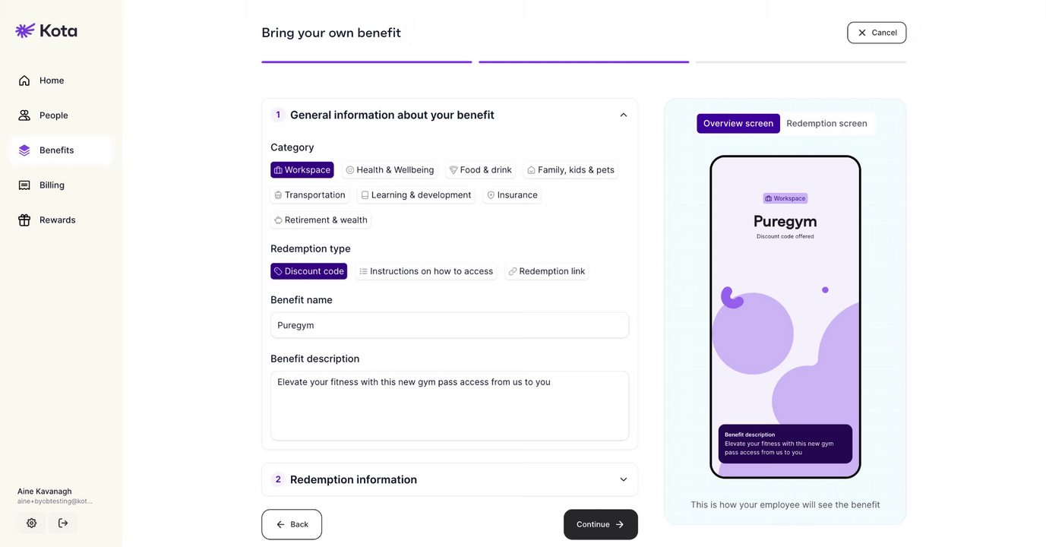Image resolution: width=1046 pixels, height=547 pixels.
Task: Select the Overview screen preview tab
Action: 738,123
